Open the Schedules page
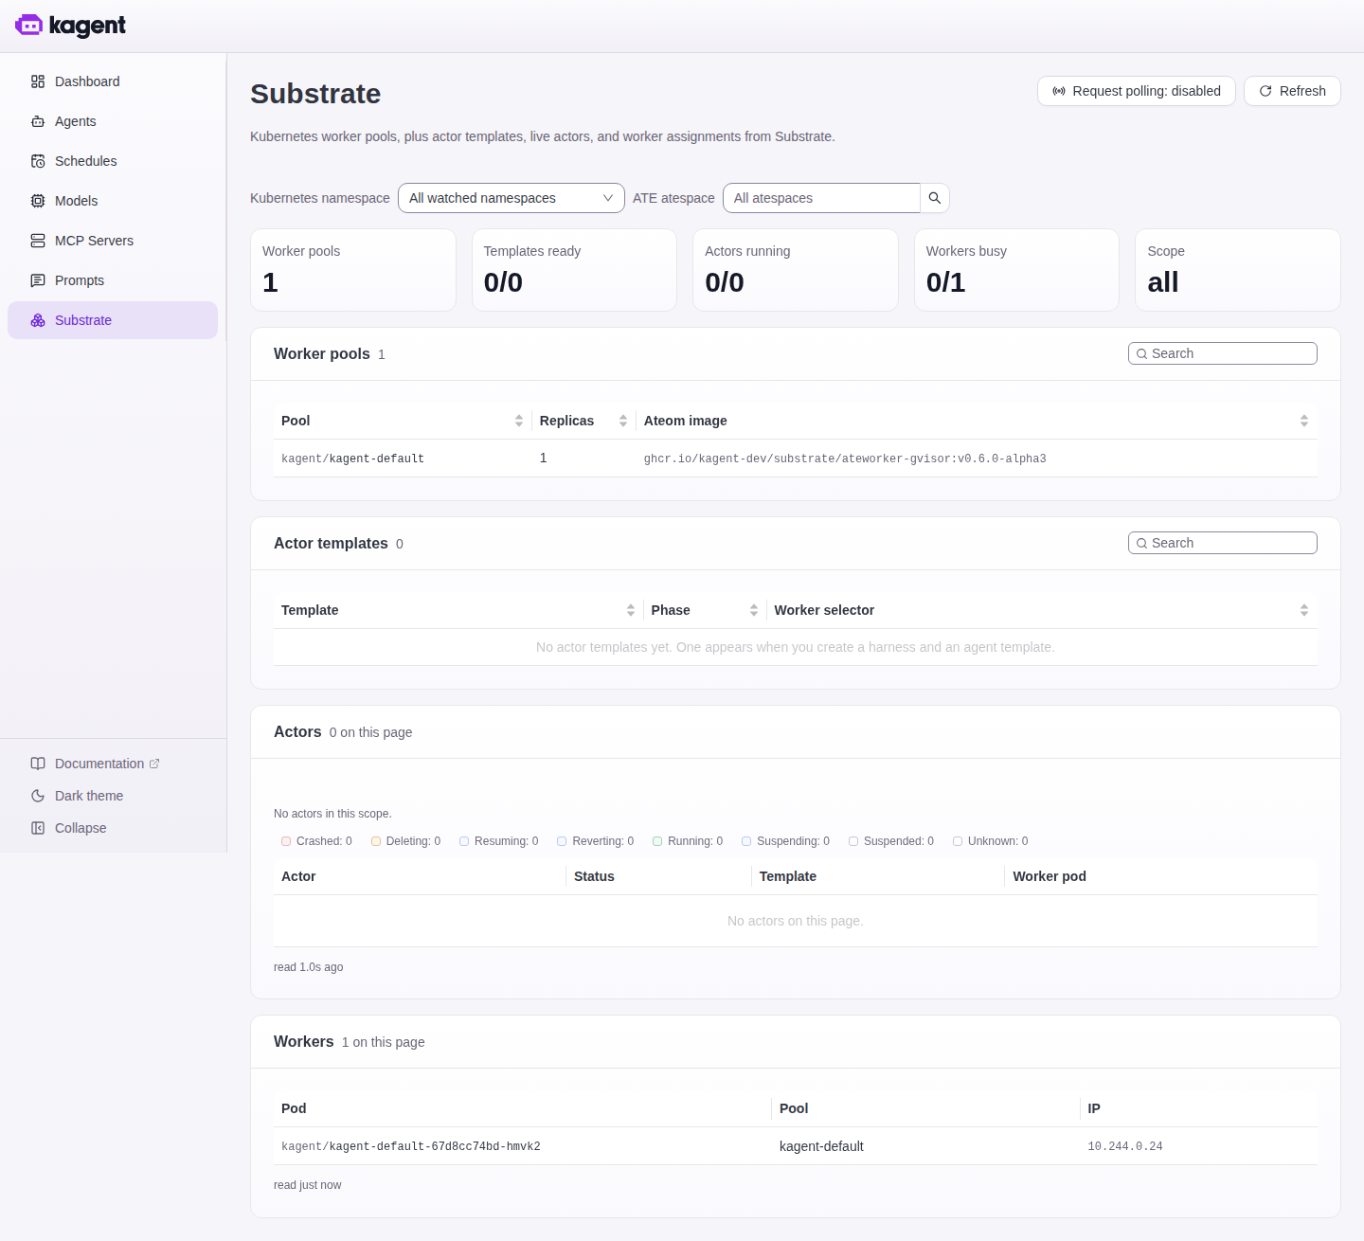 click(x=113, y=161)
